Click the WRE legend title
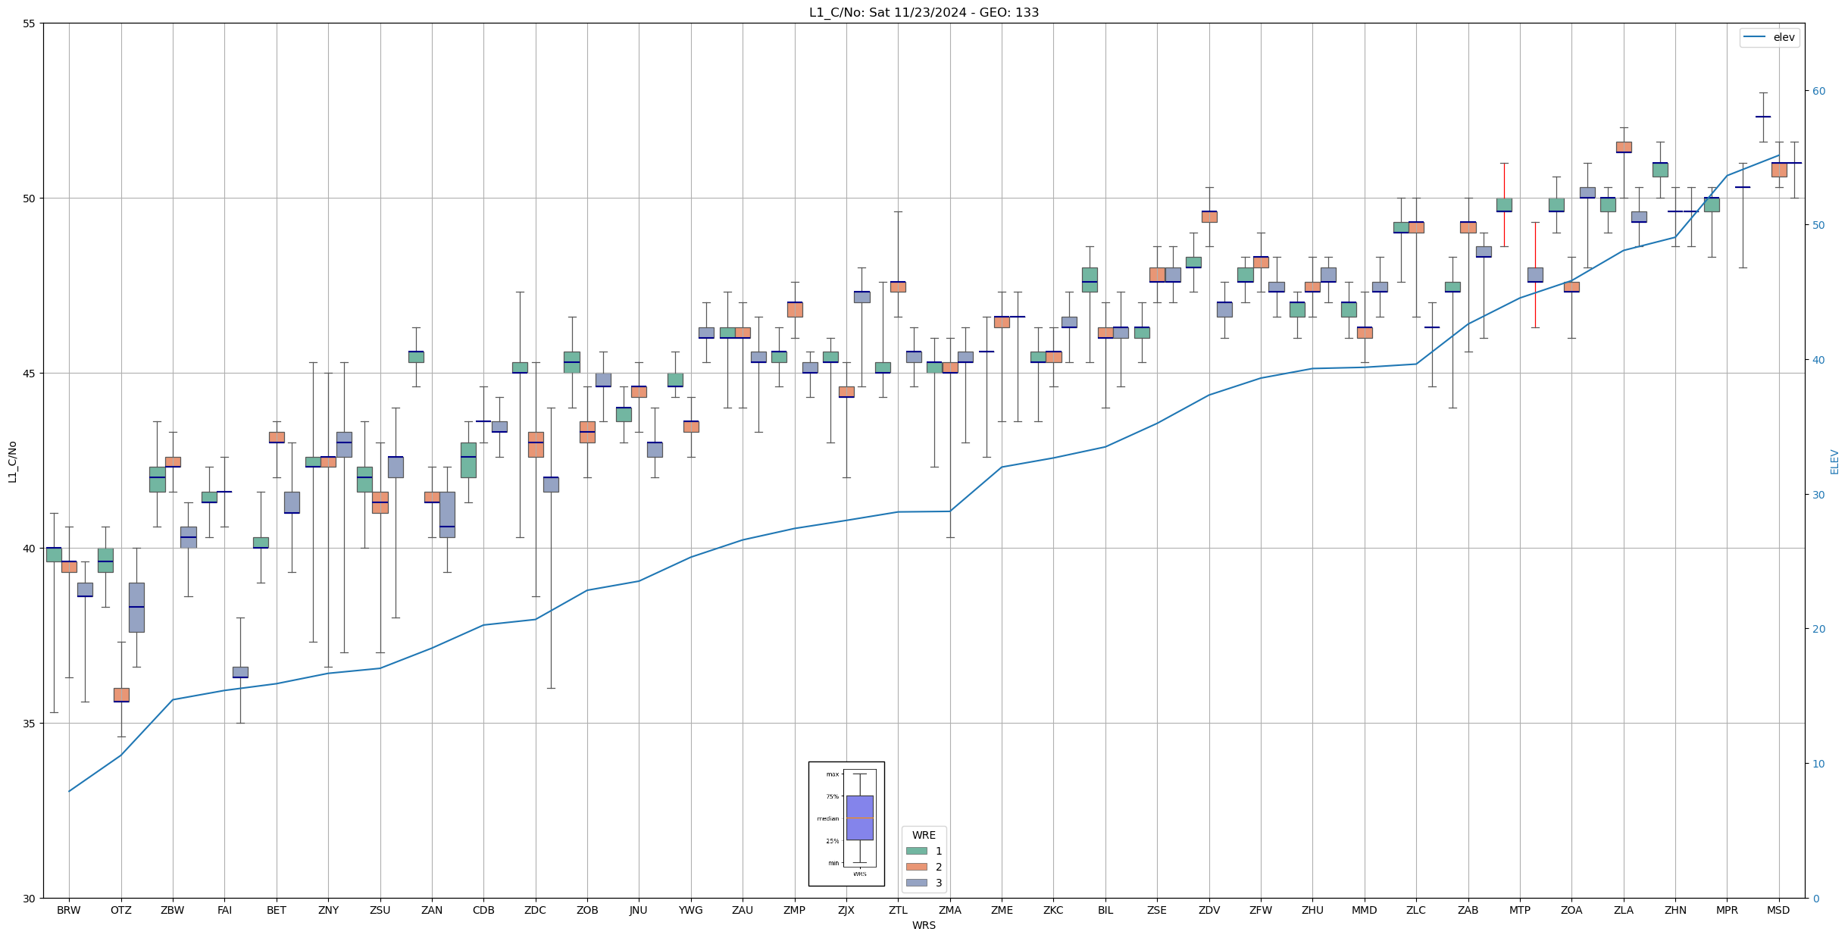 click(924, 835)
